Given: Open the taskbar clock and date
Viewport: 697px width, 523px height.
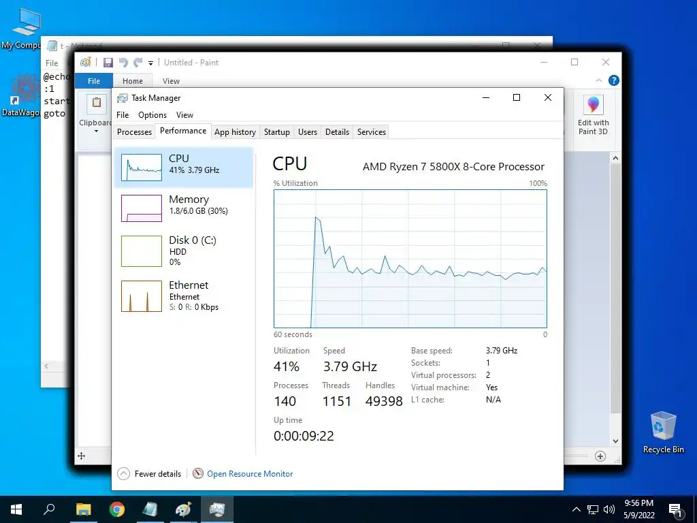Looking at the screenshot, I should [638, 509].
